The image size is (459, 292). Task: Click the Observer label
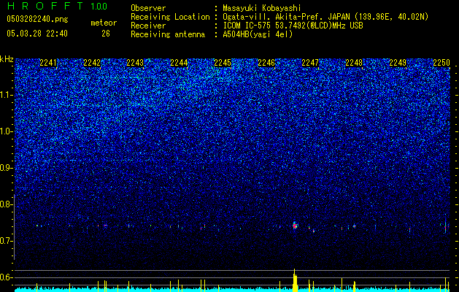148,8
